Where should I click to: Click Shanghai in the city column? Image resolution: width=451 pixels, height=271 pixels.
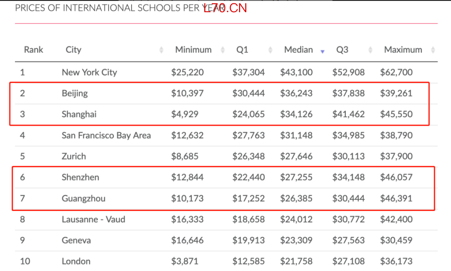point(79,114)
